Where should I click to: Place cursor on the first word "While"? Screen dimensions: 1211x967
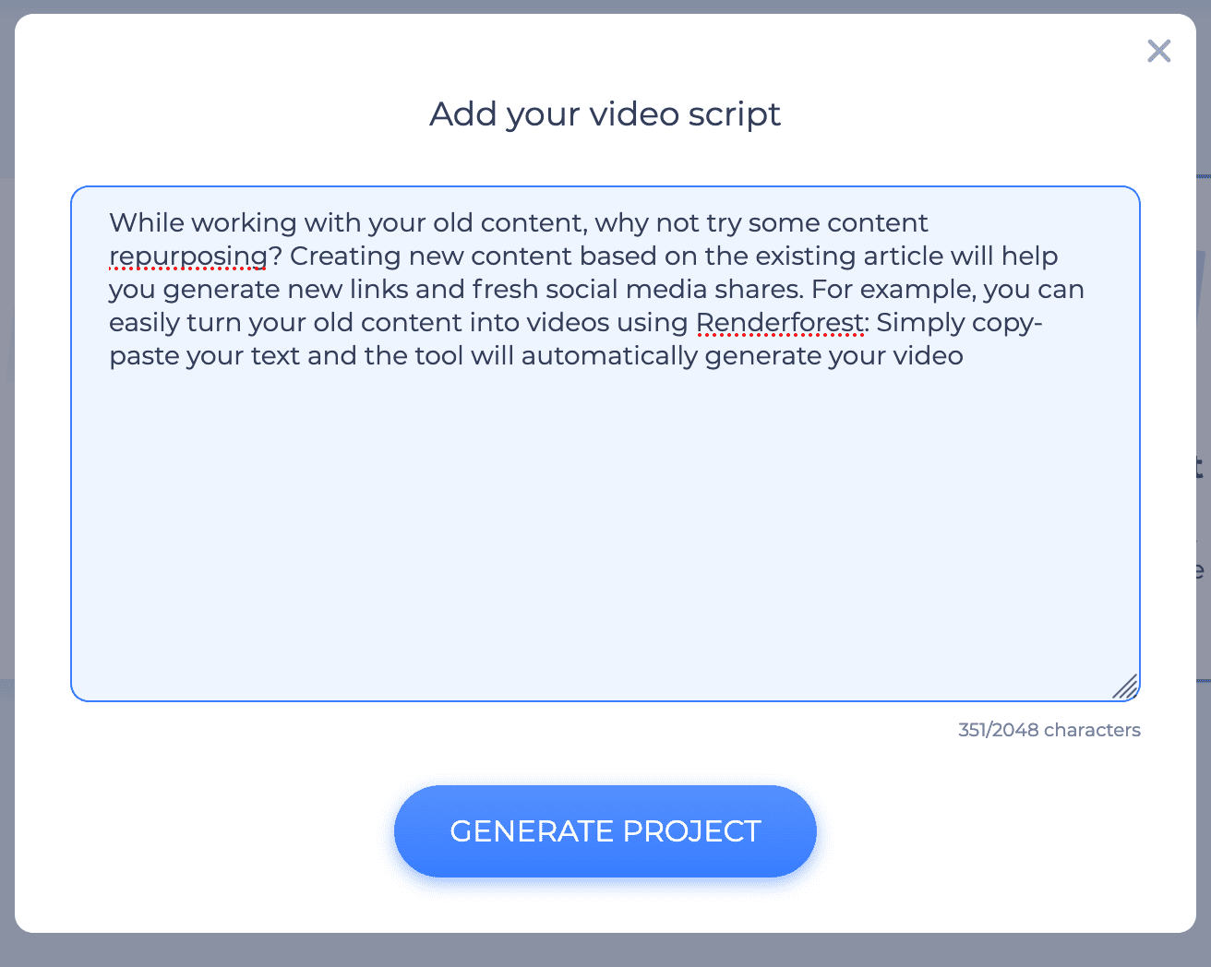[x=147, y=223]
